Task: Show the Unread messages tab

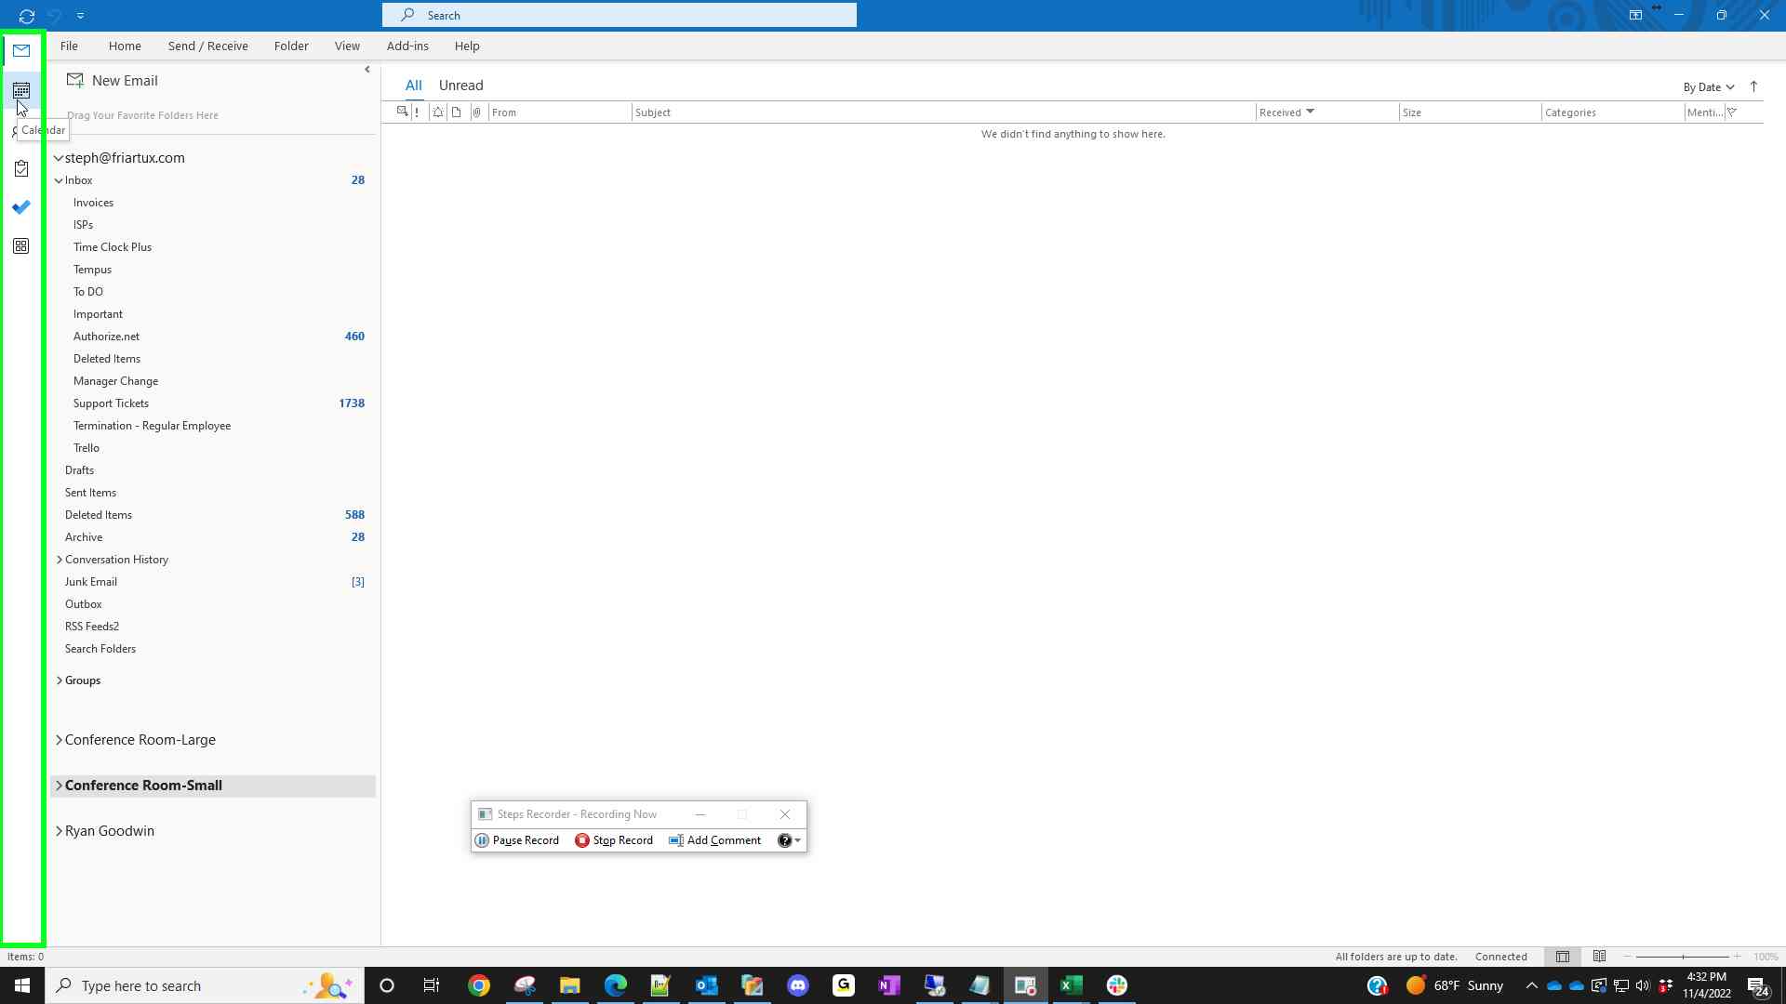Action: click(x=460, y=86)
